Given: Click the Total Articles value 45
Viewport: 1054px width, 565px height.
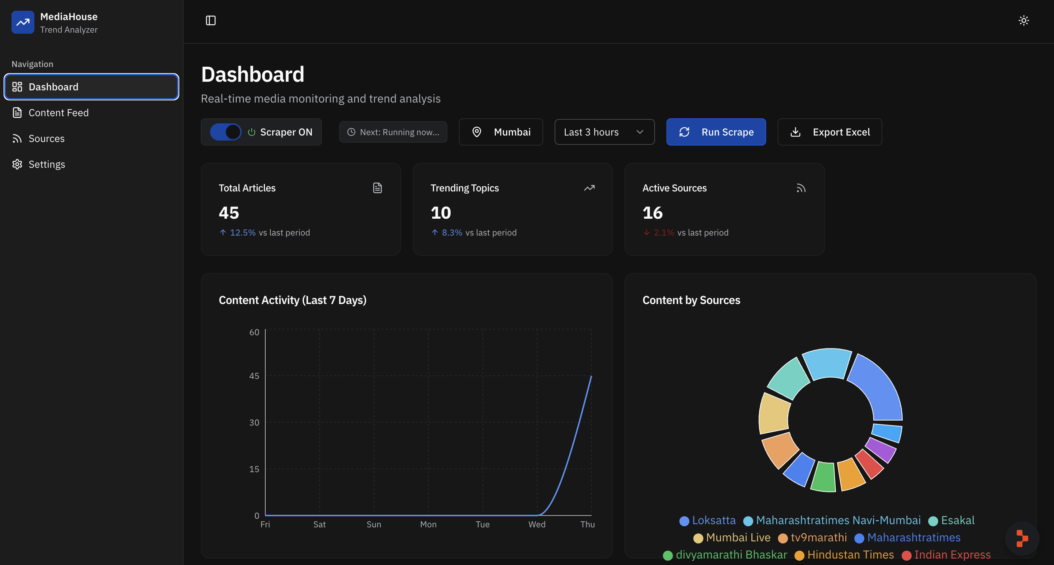Looking at the screenshot, I should (229, 213).
